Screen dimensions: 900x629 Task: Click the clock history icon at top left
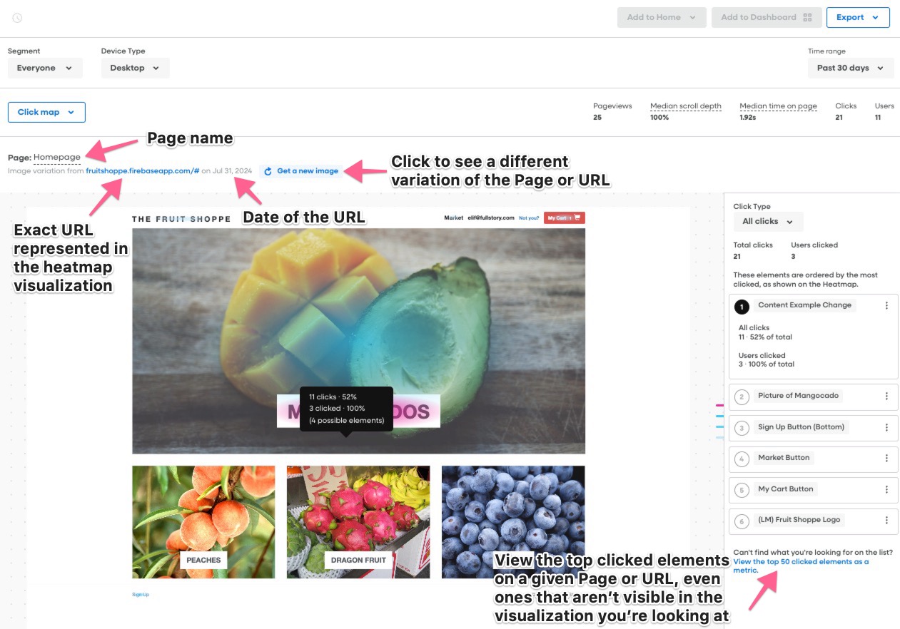(17, 18)
